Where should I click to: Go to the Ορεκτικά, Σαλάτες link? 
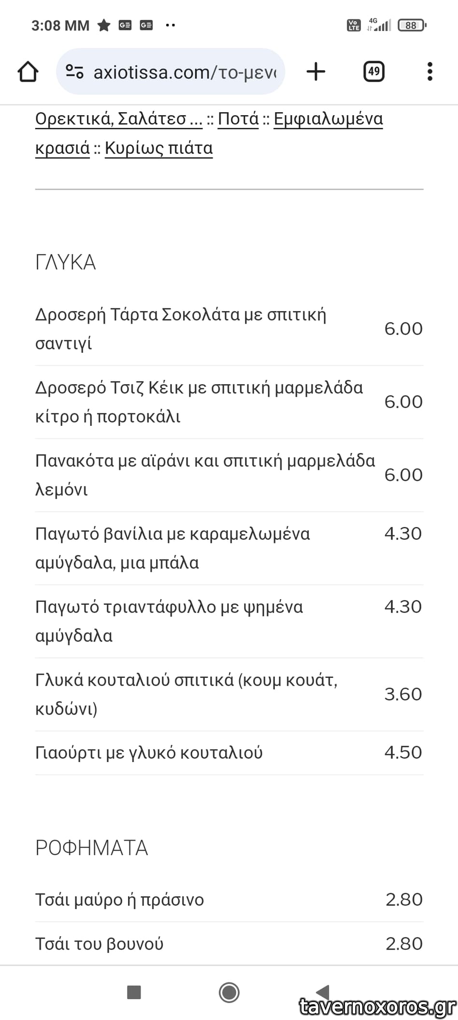(118, 119)
